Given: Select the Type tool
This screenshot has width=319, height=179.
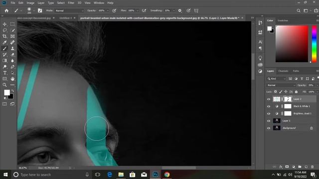Looking at the screenshot, I should (x=4, y=73).
